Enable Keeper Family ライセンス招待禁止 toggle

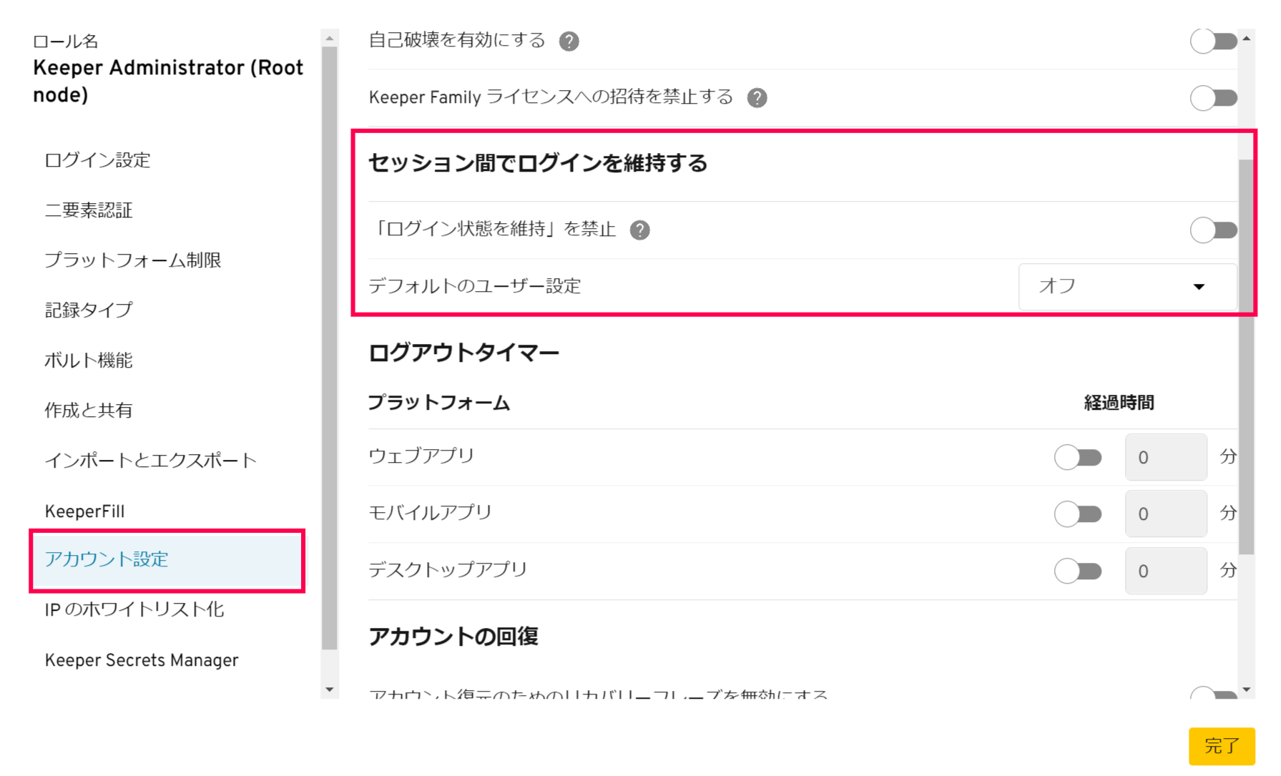(1214, 98)
